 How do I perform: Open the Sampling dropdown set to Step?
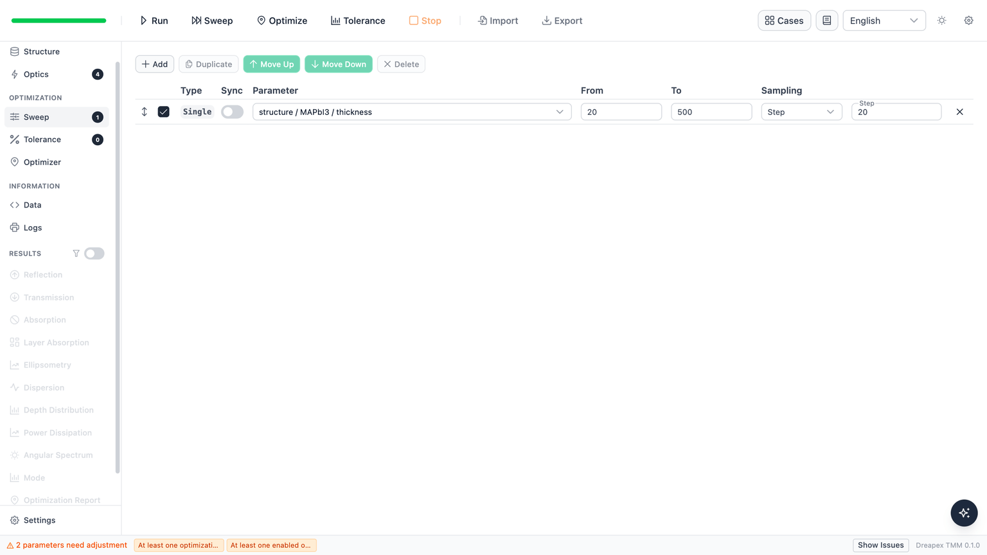801,112
